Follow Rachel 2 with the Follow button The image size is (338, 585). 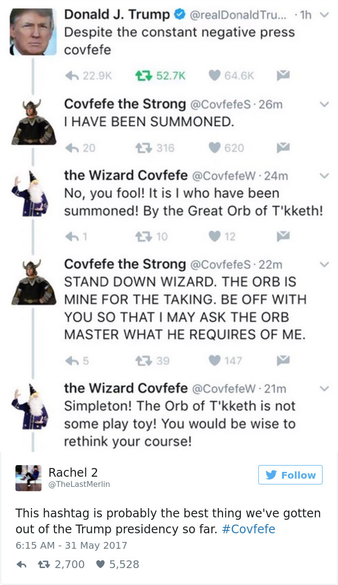[290, 475]
